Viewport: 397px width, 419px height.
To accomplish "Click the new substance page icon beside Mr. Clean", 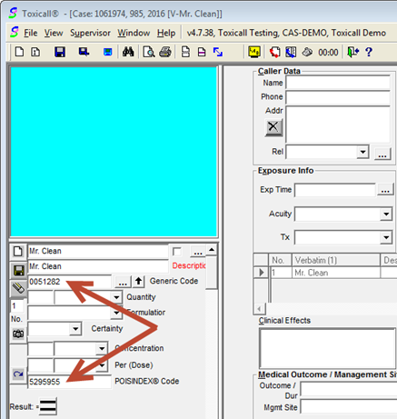I will [x=18, y=251].
